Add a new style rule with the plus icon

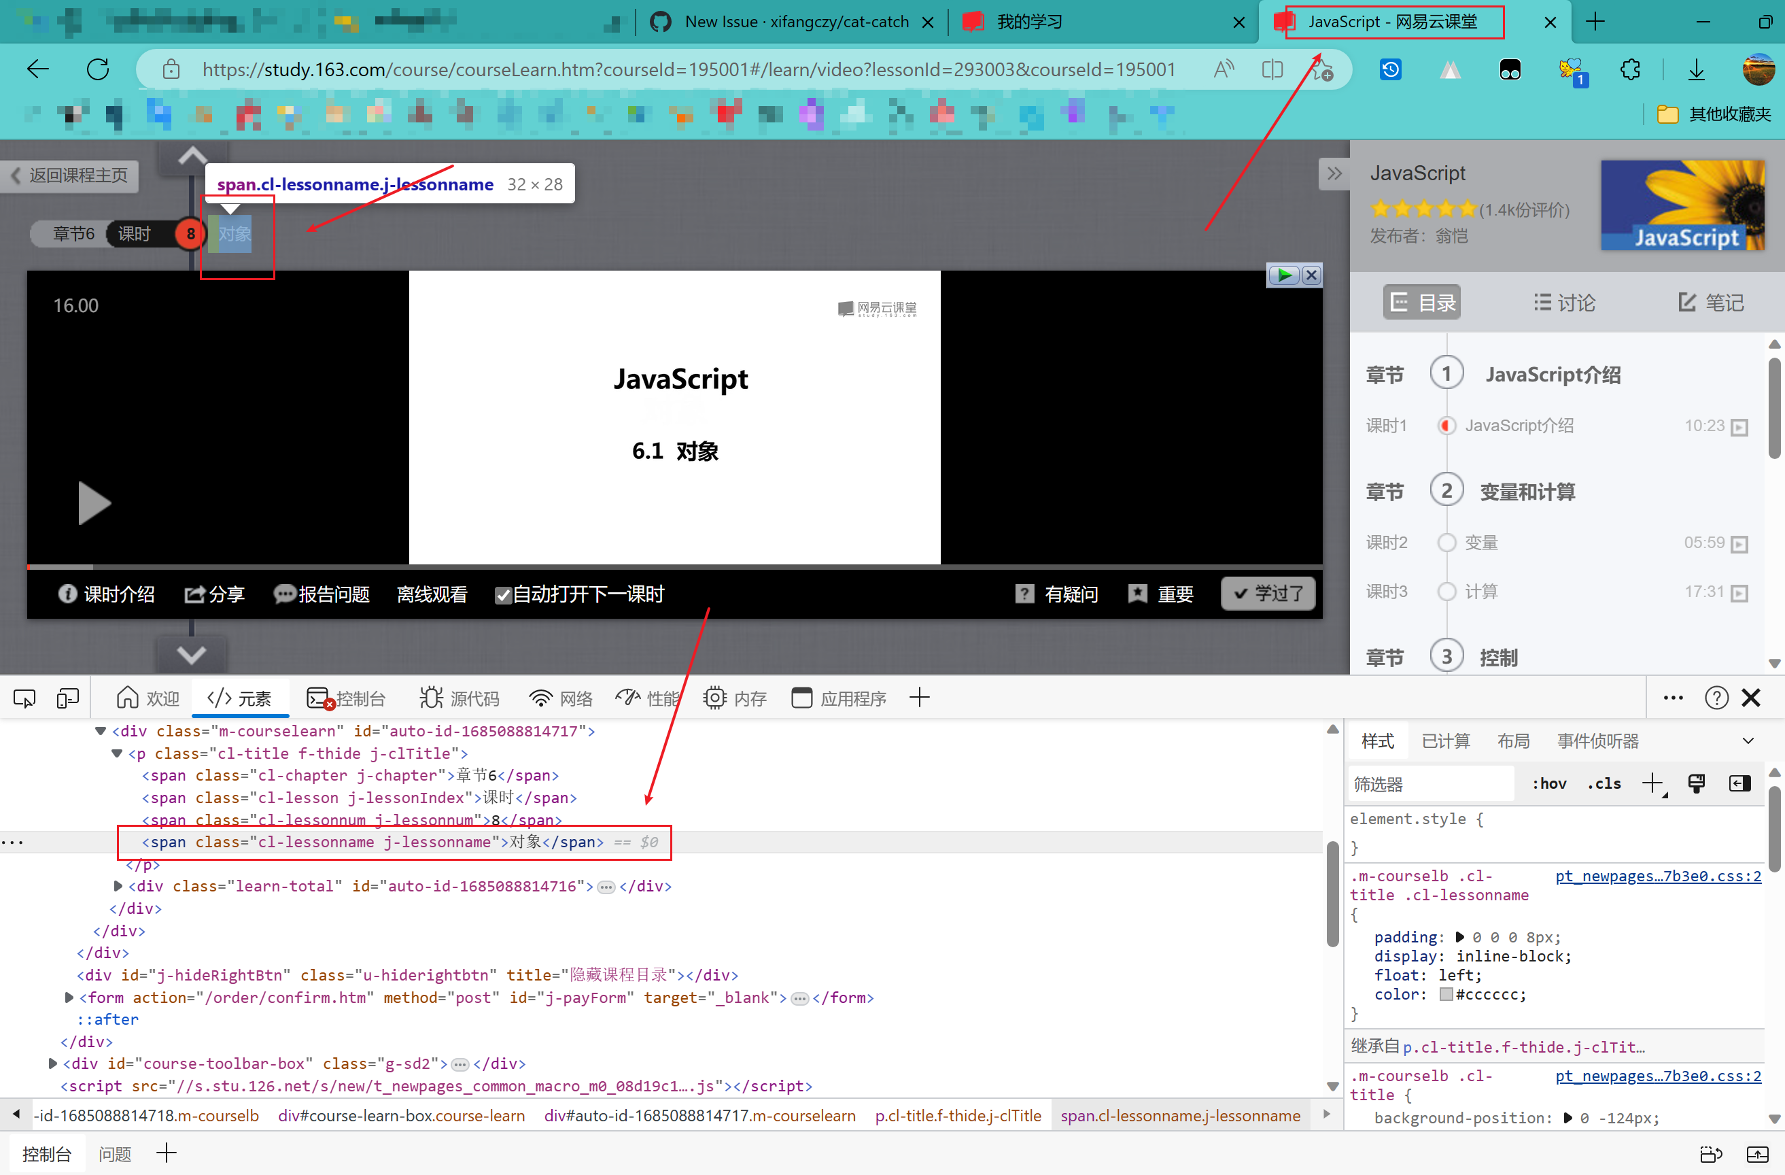click(1654, 783)
